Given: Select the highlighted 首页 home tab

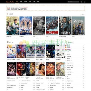Looking at the screenshot, I should pos(17,2).
